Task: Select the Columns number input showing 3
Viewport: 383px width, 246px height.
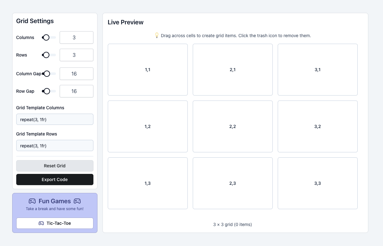Action: pyautogui.click(x=76, y=37)
